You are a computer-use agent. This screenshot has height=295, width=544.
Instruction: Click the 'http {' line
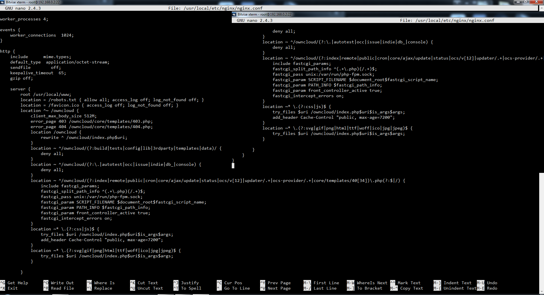pos(8,51)
